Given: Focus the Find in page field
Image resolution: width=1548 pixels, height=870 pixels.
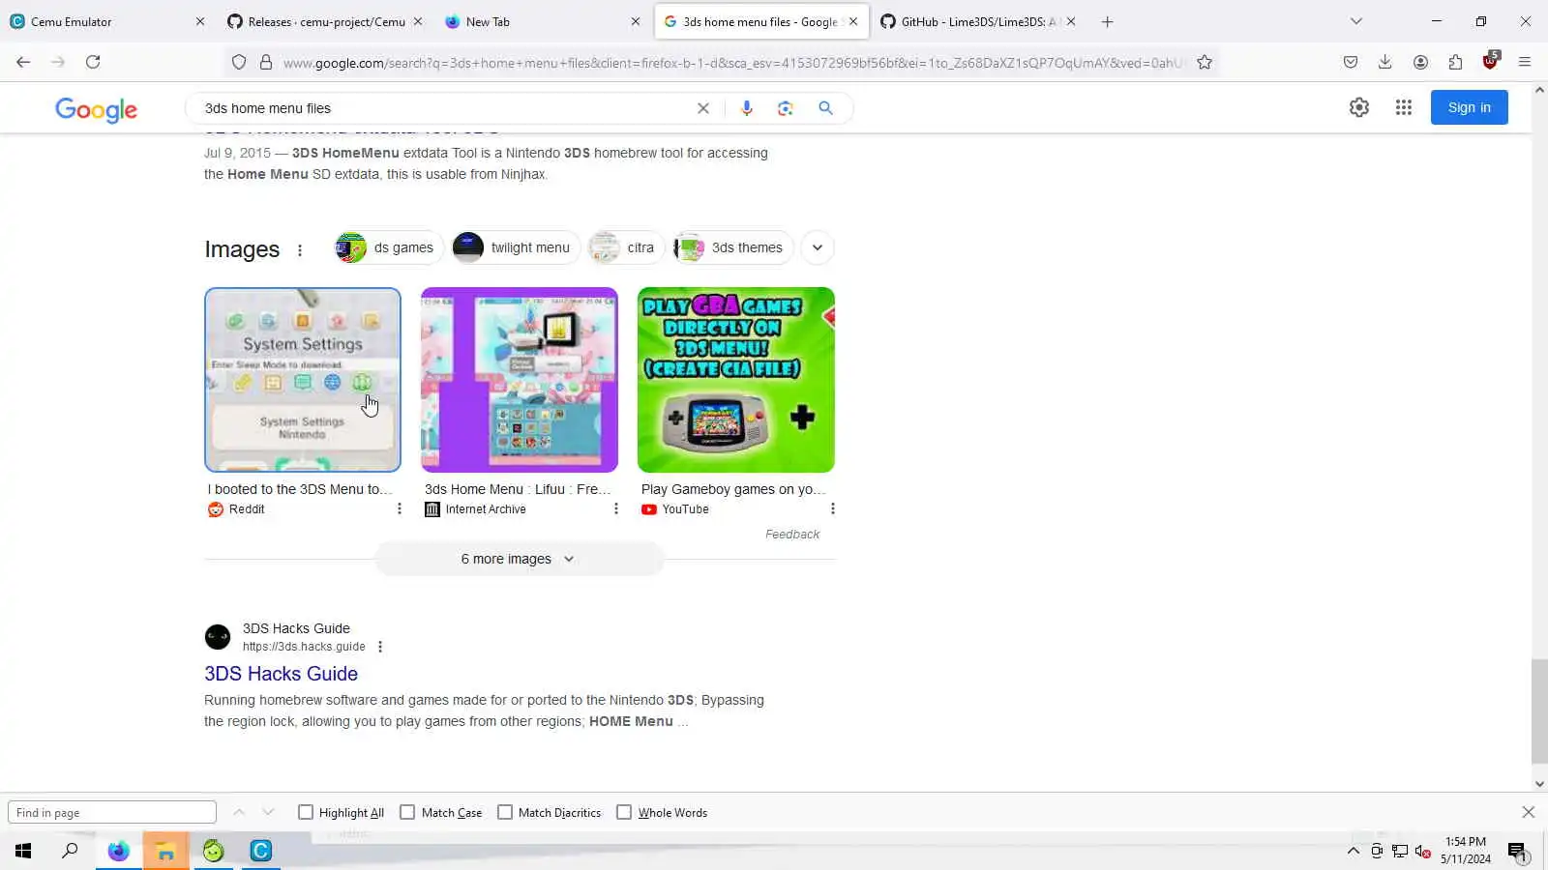Looking at the screenshot, I should (x=112, y=812).
